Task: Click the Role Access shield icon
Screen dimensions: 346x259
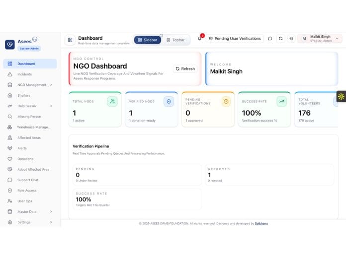Action: click(x=10, y=191)
